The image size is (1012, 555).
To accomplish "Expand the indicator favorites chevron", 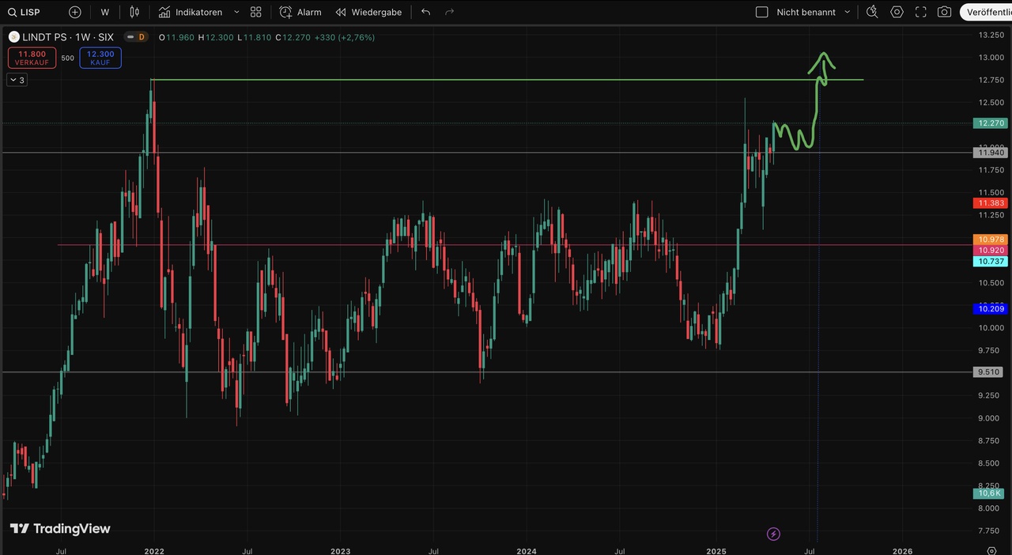I will 236,12.
